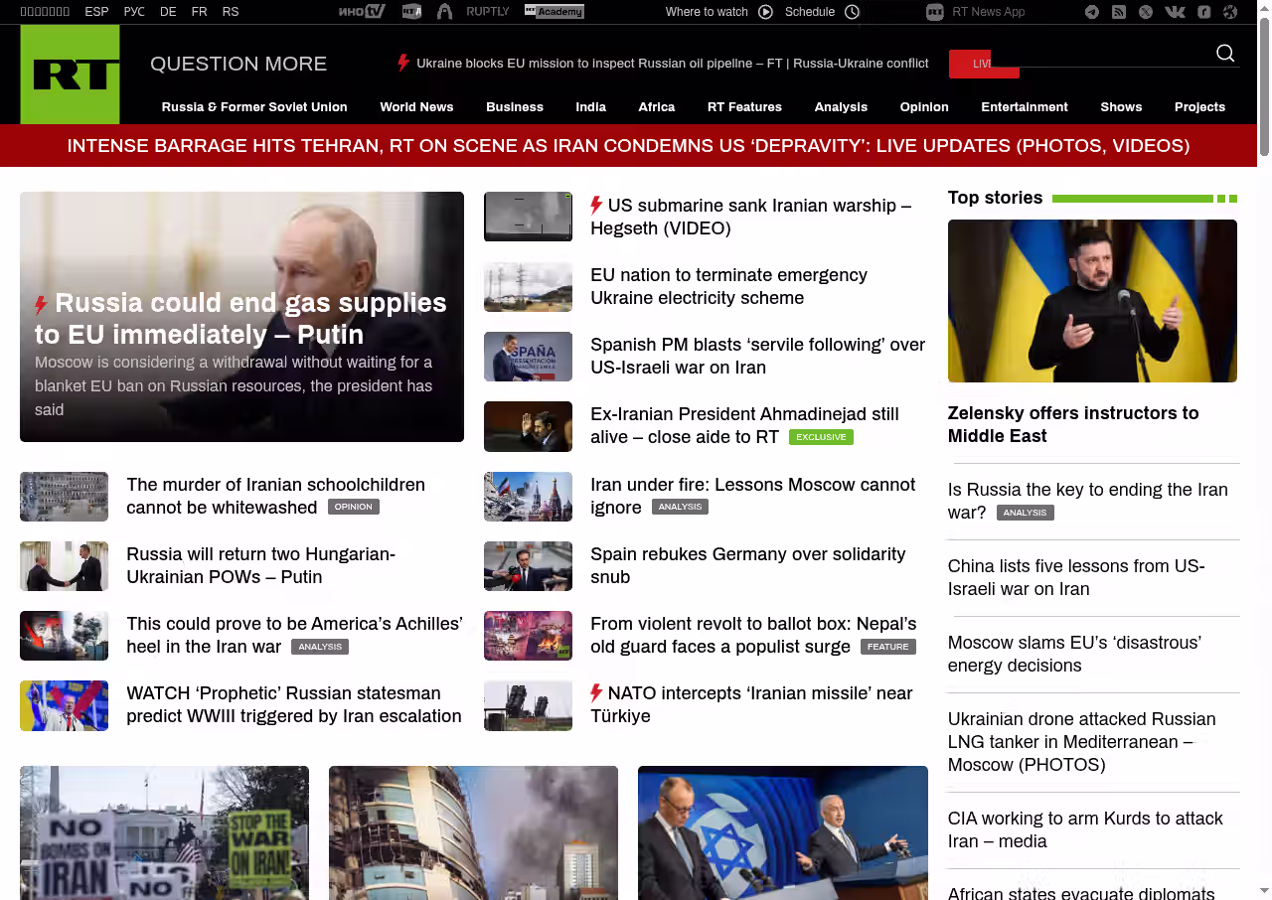Click the Where to watch play icon
The width and height of the screenshot is (1272, 900).
coord(765,12)
